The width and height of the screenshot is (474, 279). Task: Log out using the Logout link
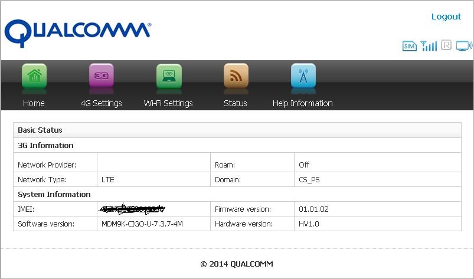[x=446, y=17]
